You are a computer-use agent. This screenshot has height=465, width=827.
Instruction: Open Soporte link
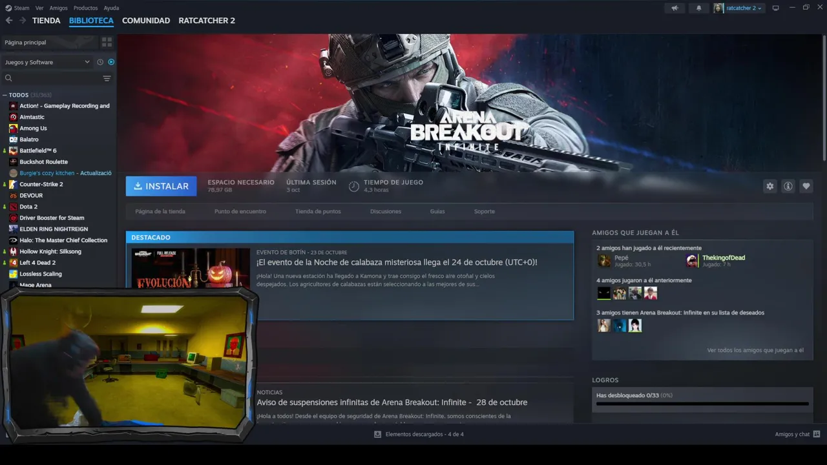coord(485,211)
